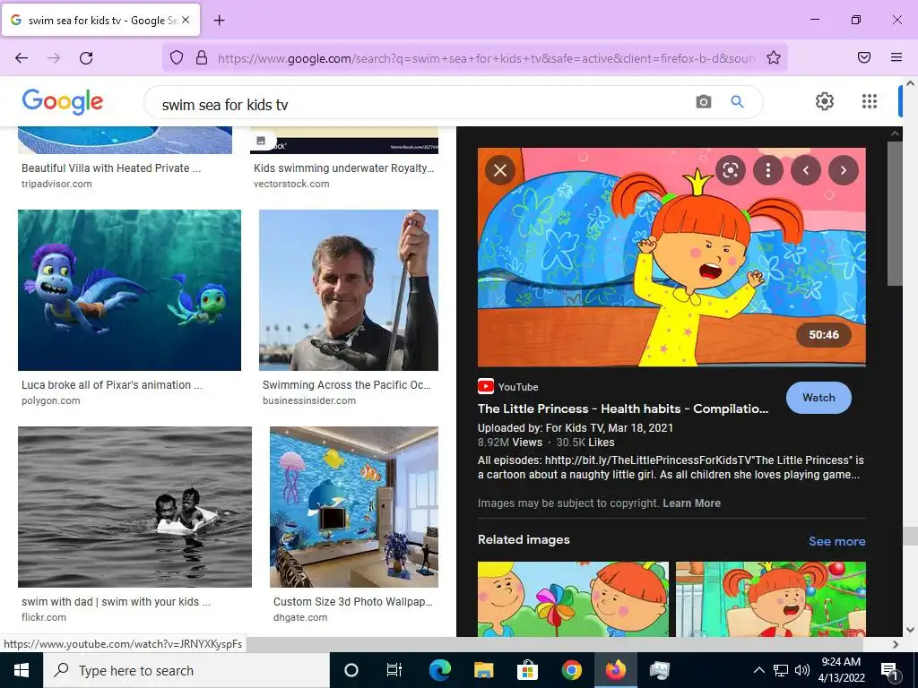Search inside image with Lens icon
Image resolution: width=918 pixels, height=688 pixels.
(730, 170)
